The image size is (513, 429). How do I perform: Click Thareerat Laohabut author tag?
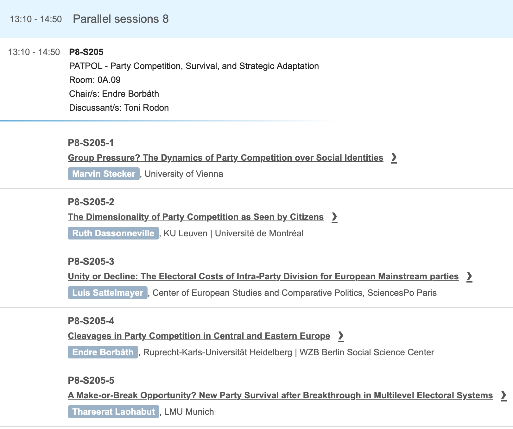pos(113,412)
